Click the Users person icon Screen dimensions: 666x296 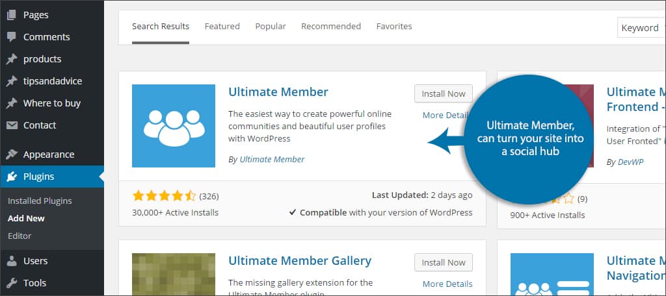point(12,261)
